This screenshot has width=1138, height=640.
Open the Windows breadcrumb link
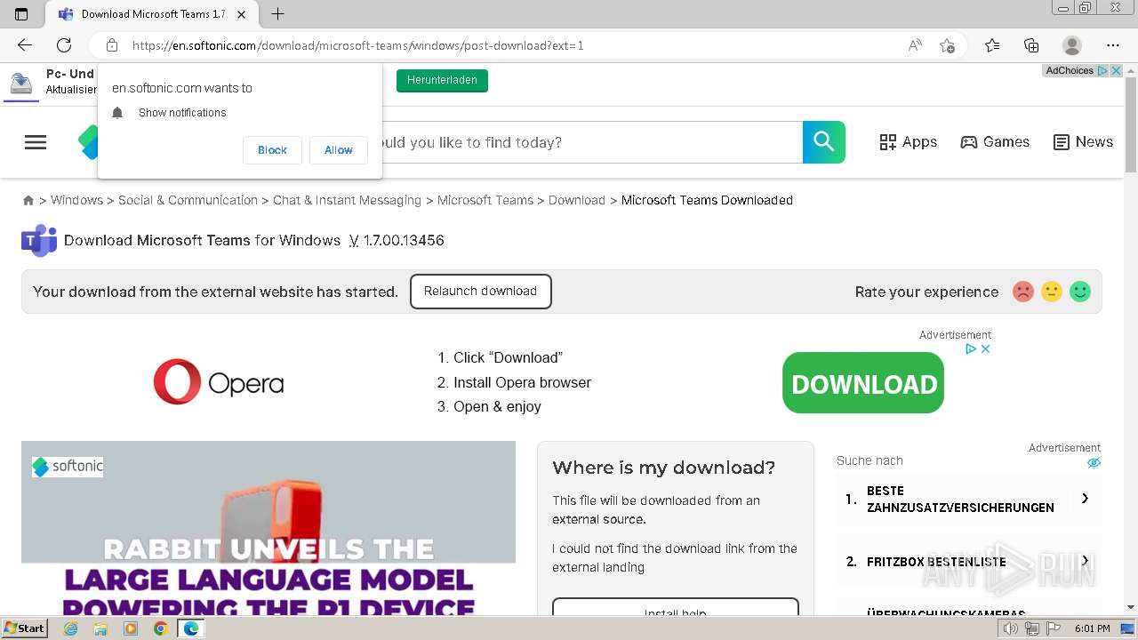pyautogui.click(x=76, y=201)
